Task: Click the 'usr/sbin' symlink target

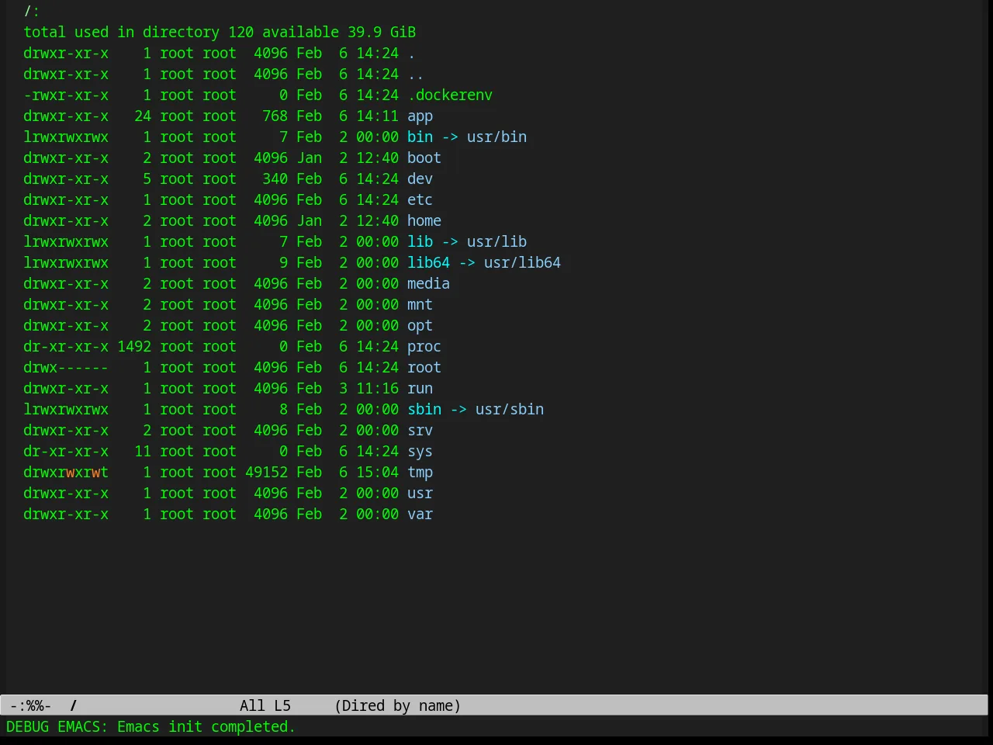Action: (510, 410)
